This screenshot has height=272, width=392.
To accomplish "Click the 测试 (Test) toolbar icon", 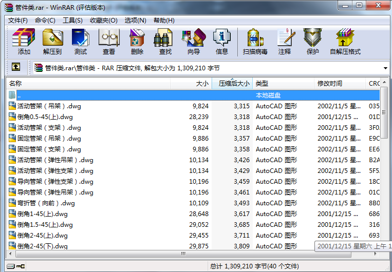I will (x=81, y=42).
